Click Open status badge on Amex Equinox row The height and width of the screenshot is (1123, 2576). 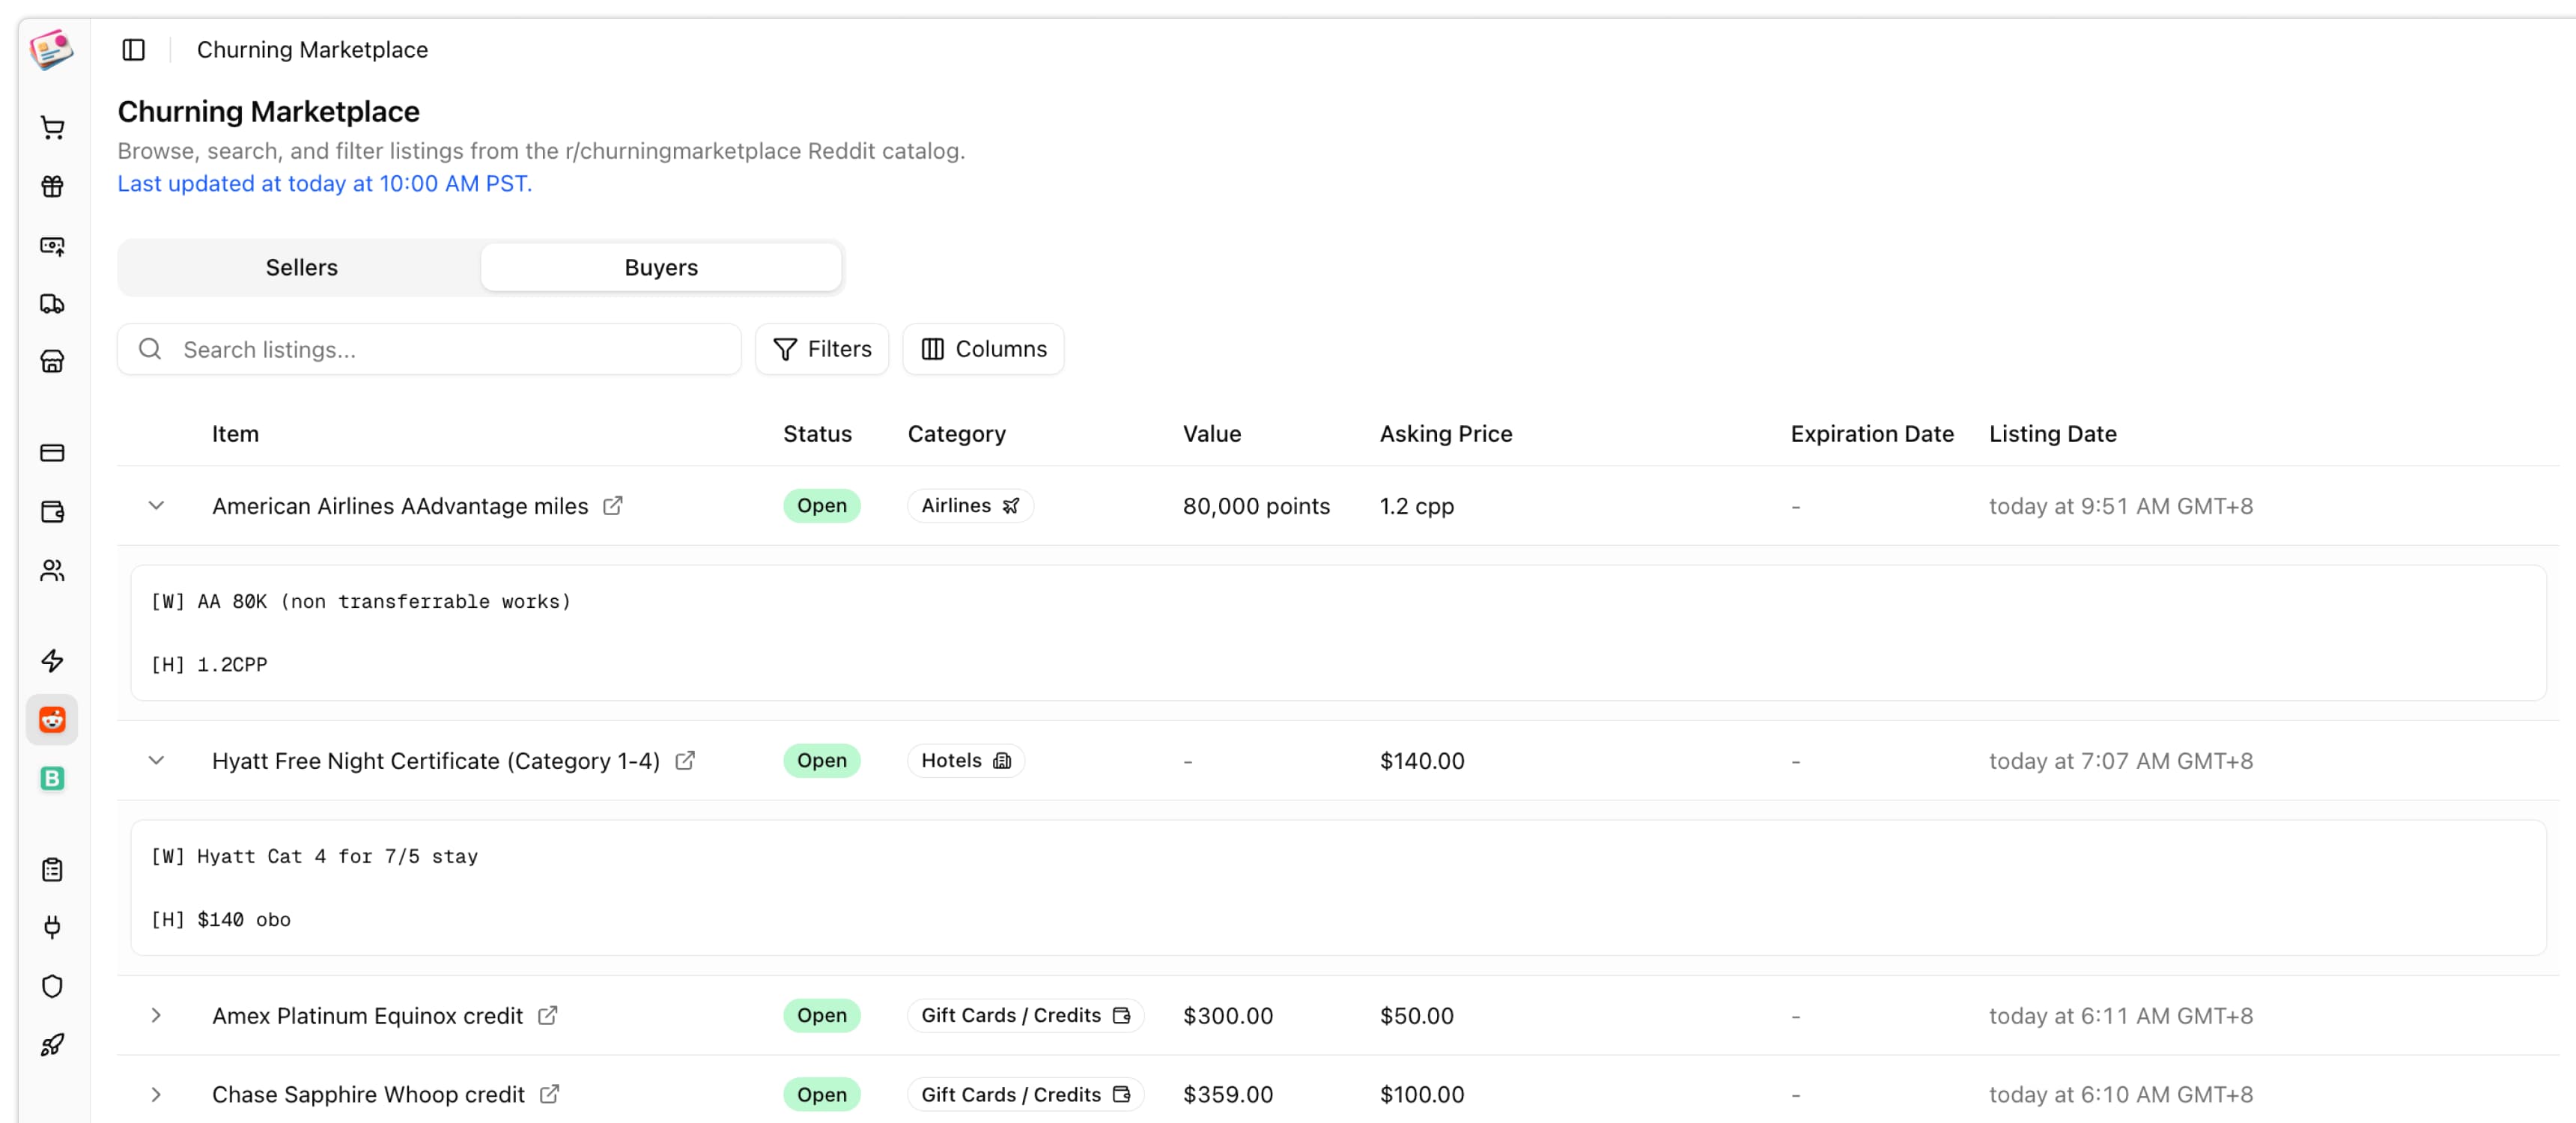(821, 1015)
